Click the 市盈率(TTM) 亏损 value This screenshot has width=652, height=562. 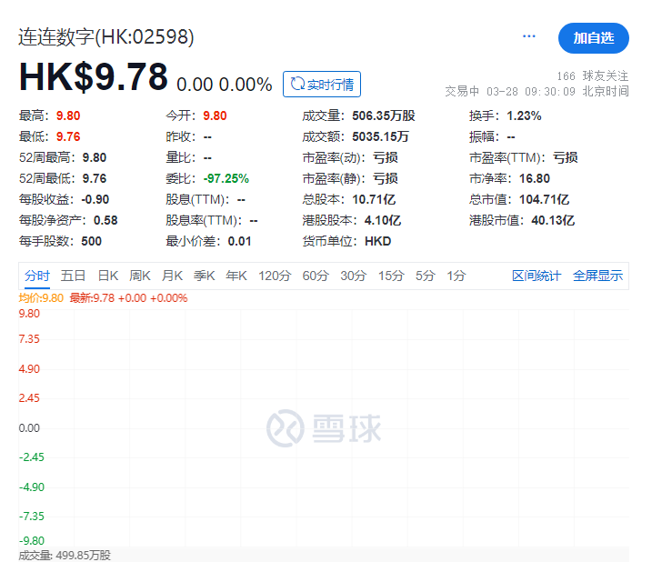566,157
